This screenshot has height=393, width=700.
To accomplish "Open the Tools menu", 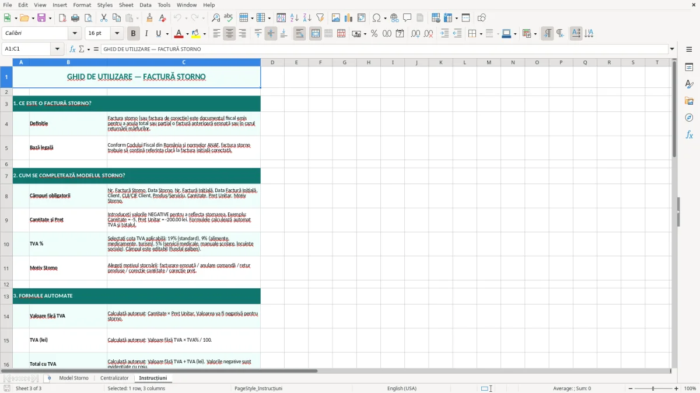I will 164,5.
